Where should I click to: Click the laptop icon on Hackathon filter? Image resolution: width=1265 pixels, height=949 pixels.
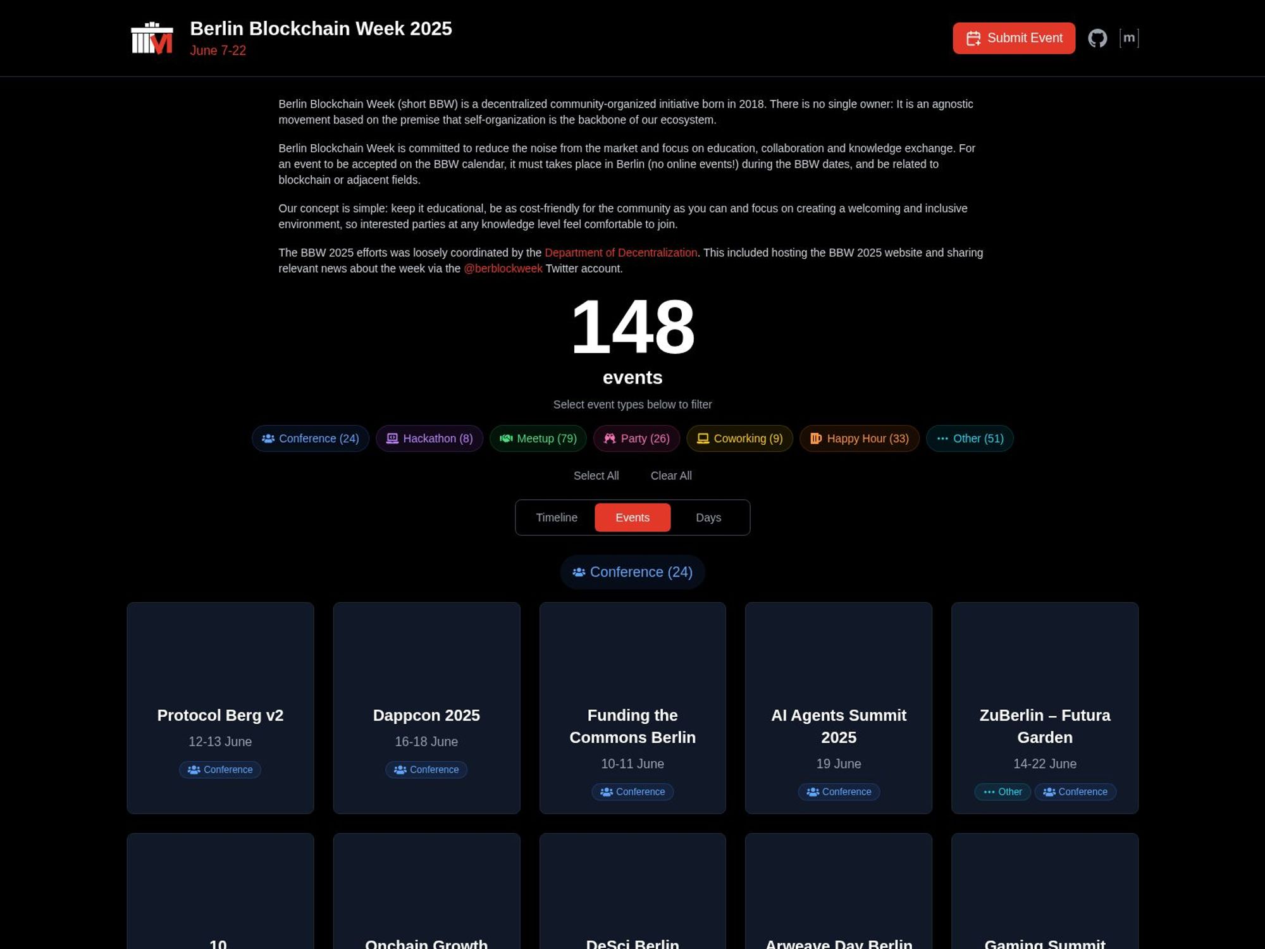[392, 438]
